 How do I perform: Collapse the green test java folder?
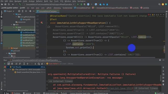coord(14,27)
